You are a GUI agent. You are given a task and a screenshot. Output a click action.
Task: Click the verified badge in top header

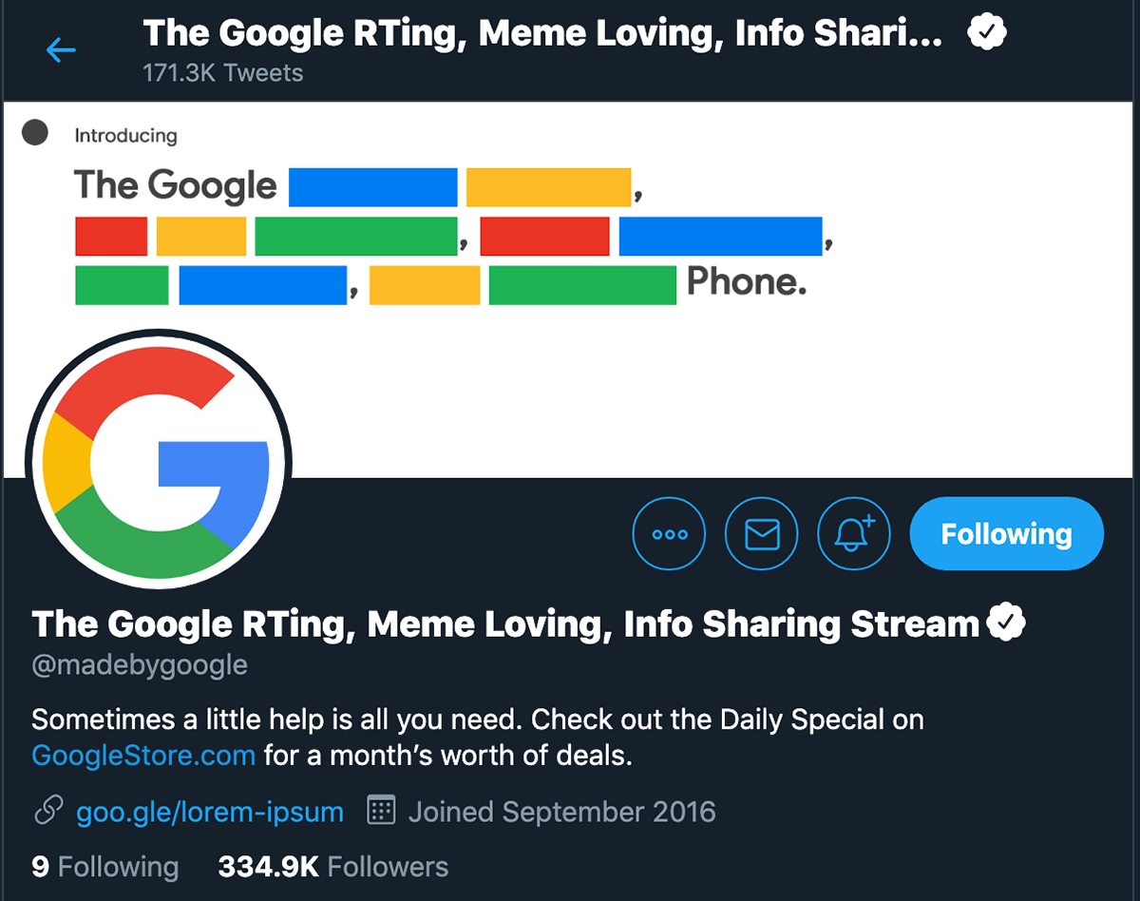(987, 34)
